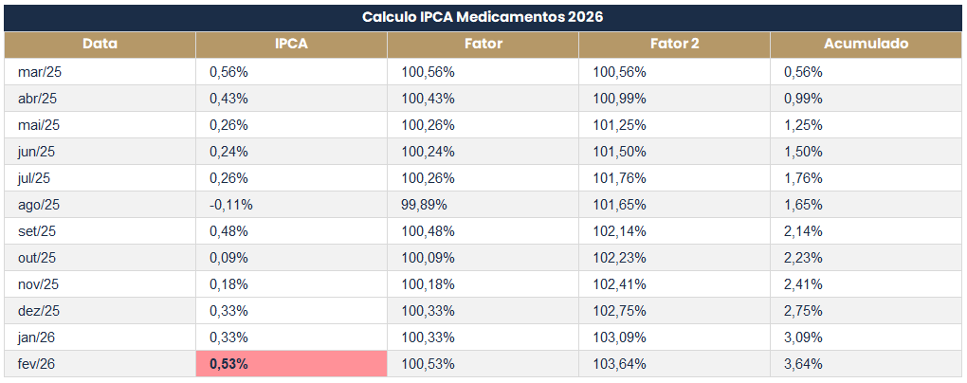Click the 'Fator' column header

click(x=483, y=44)
